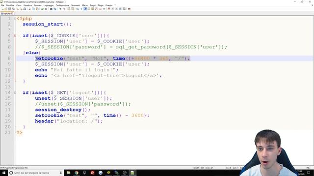Collapse the logout if-block at line 14
314x176 pixels.
pos(15,92)
